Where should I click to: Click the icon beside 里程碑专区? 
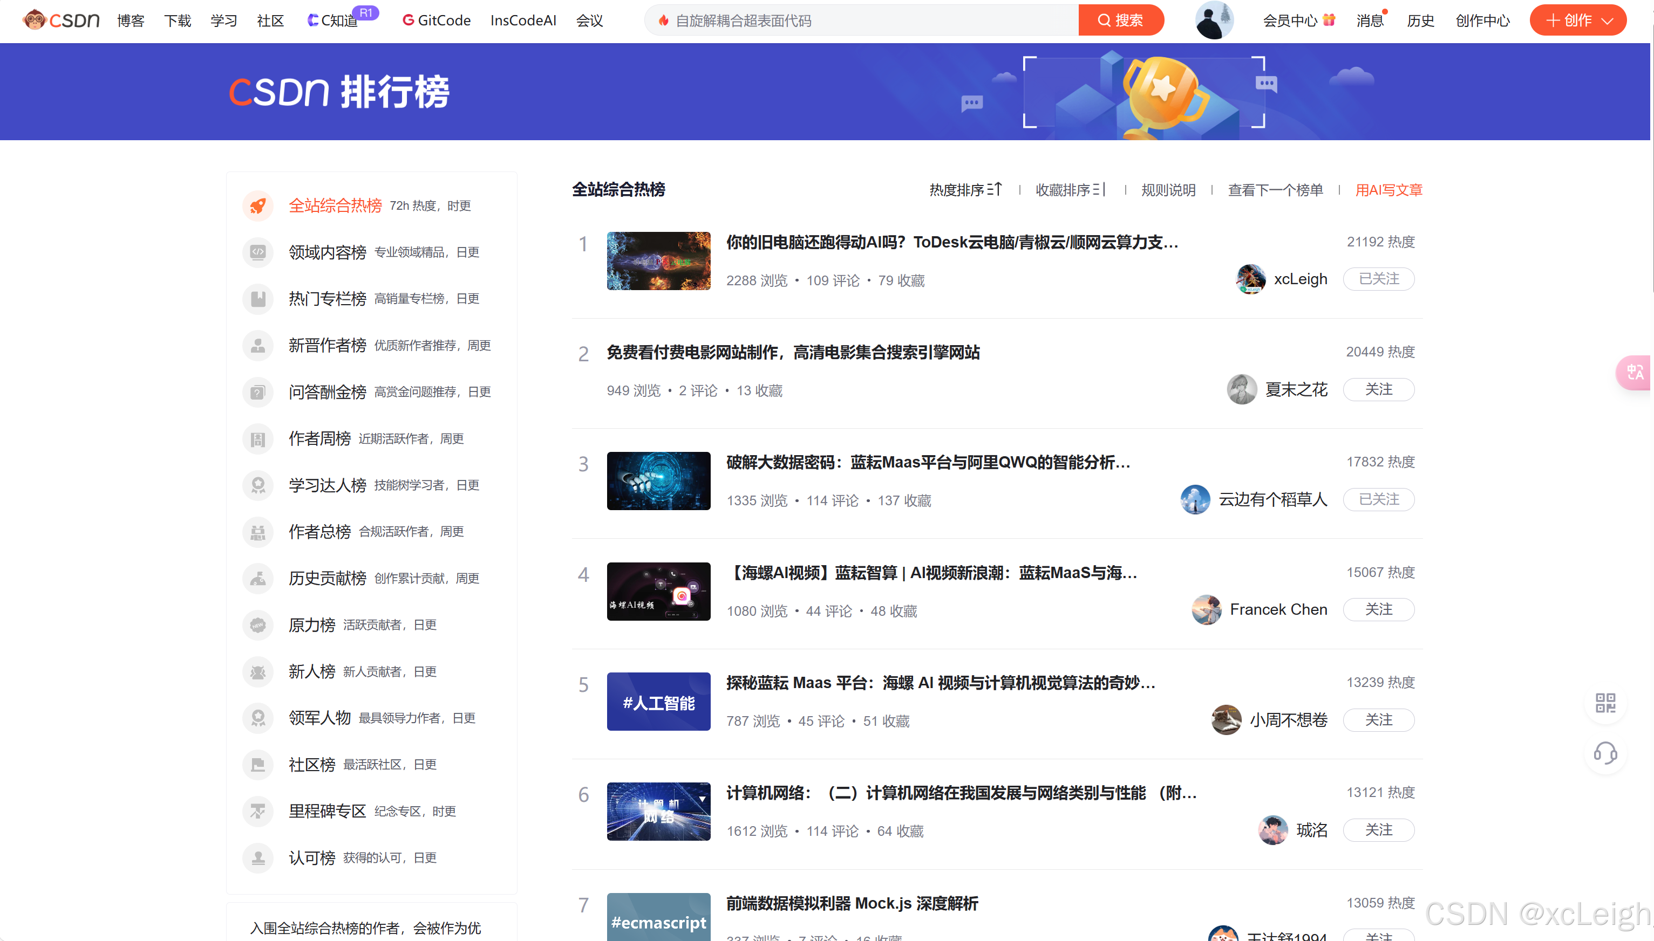click(257, 811)
